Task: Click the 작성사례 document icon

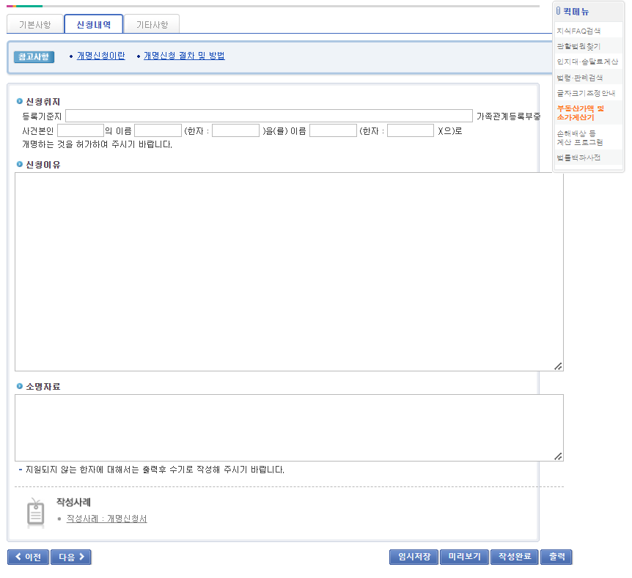Action: pos(35,513)
